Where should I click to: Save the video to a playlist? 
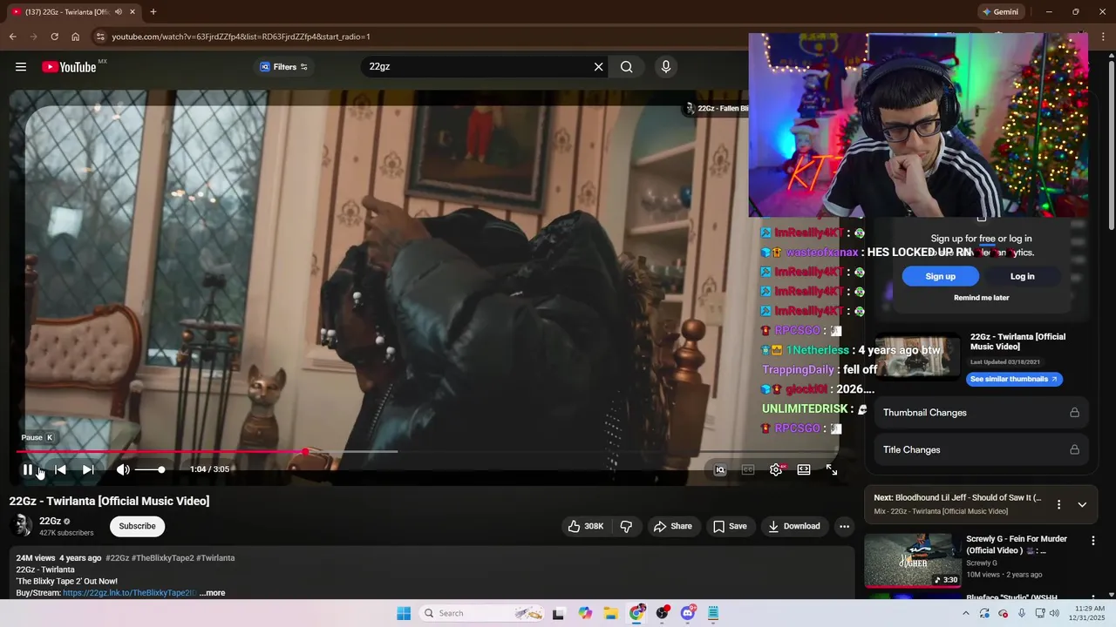pyautogui.click(x=730, y=526)
